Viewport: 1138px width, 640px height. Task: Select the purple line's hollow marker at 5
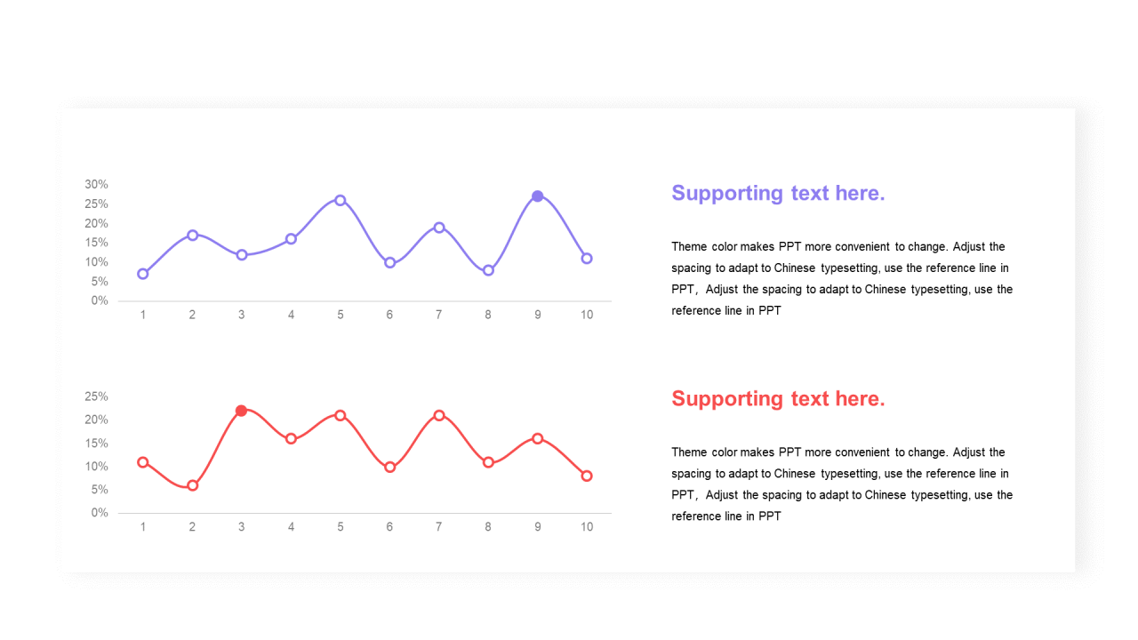click(x=340, y=200)
